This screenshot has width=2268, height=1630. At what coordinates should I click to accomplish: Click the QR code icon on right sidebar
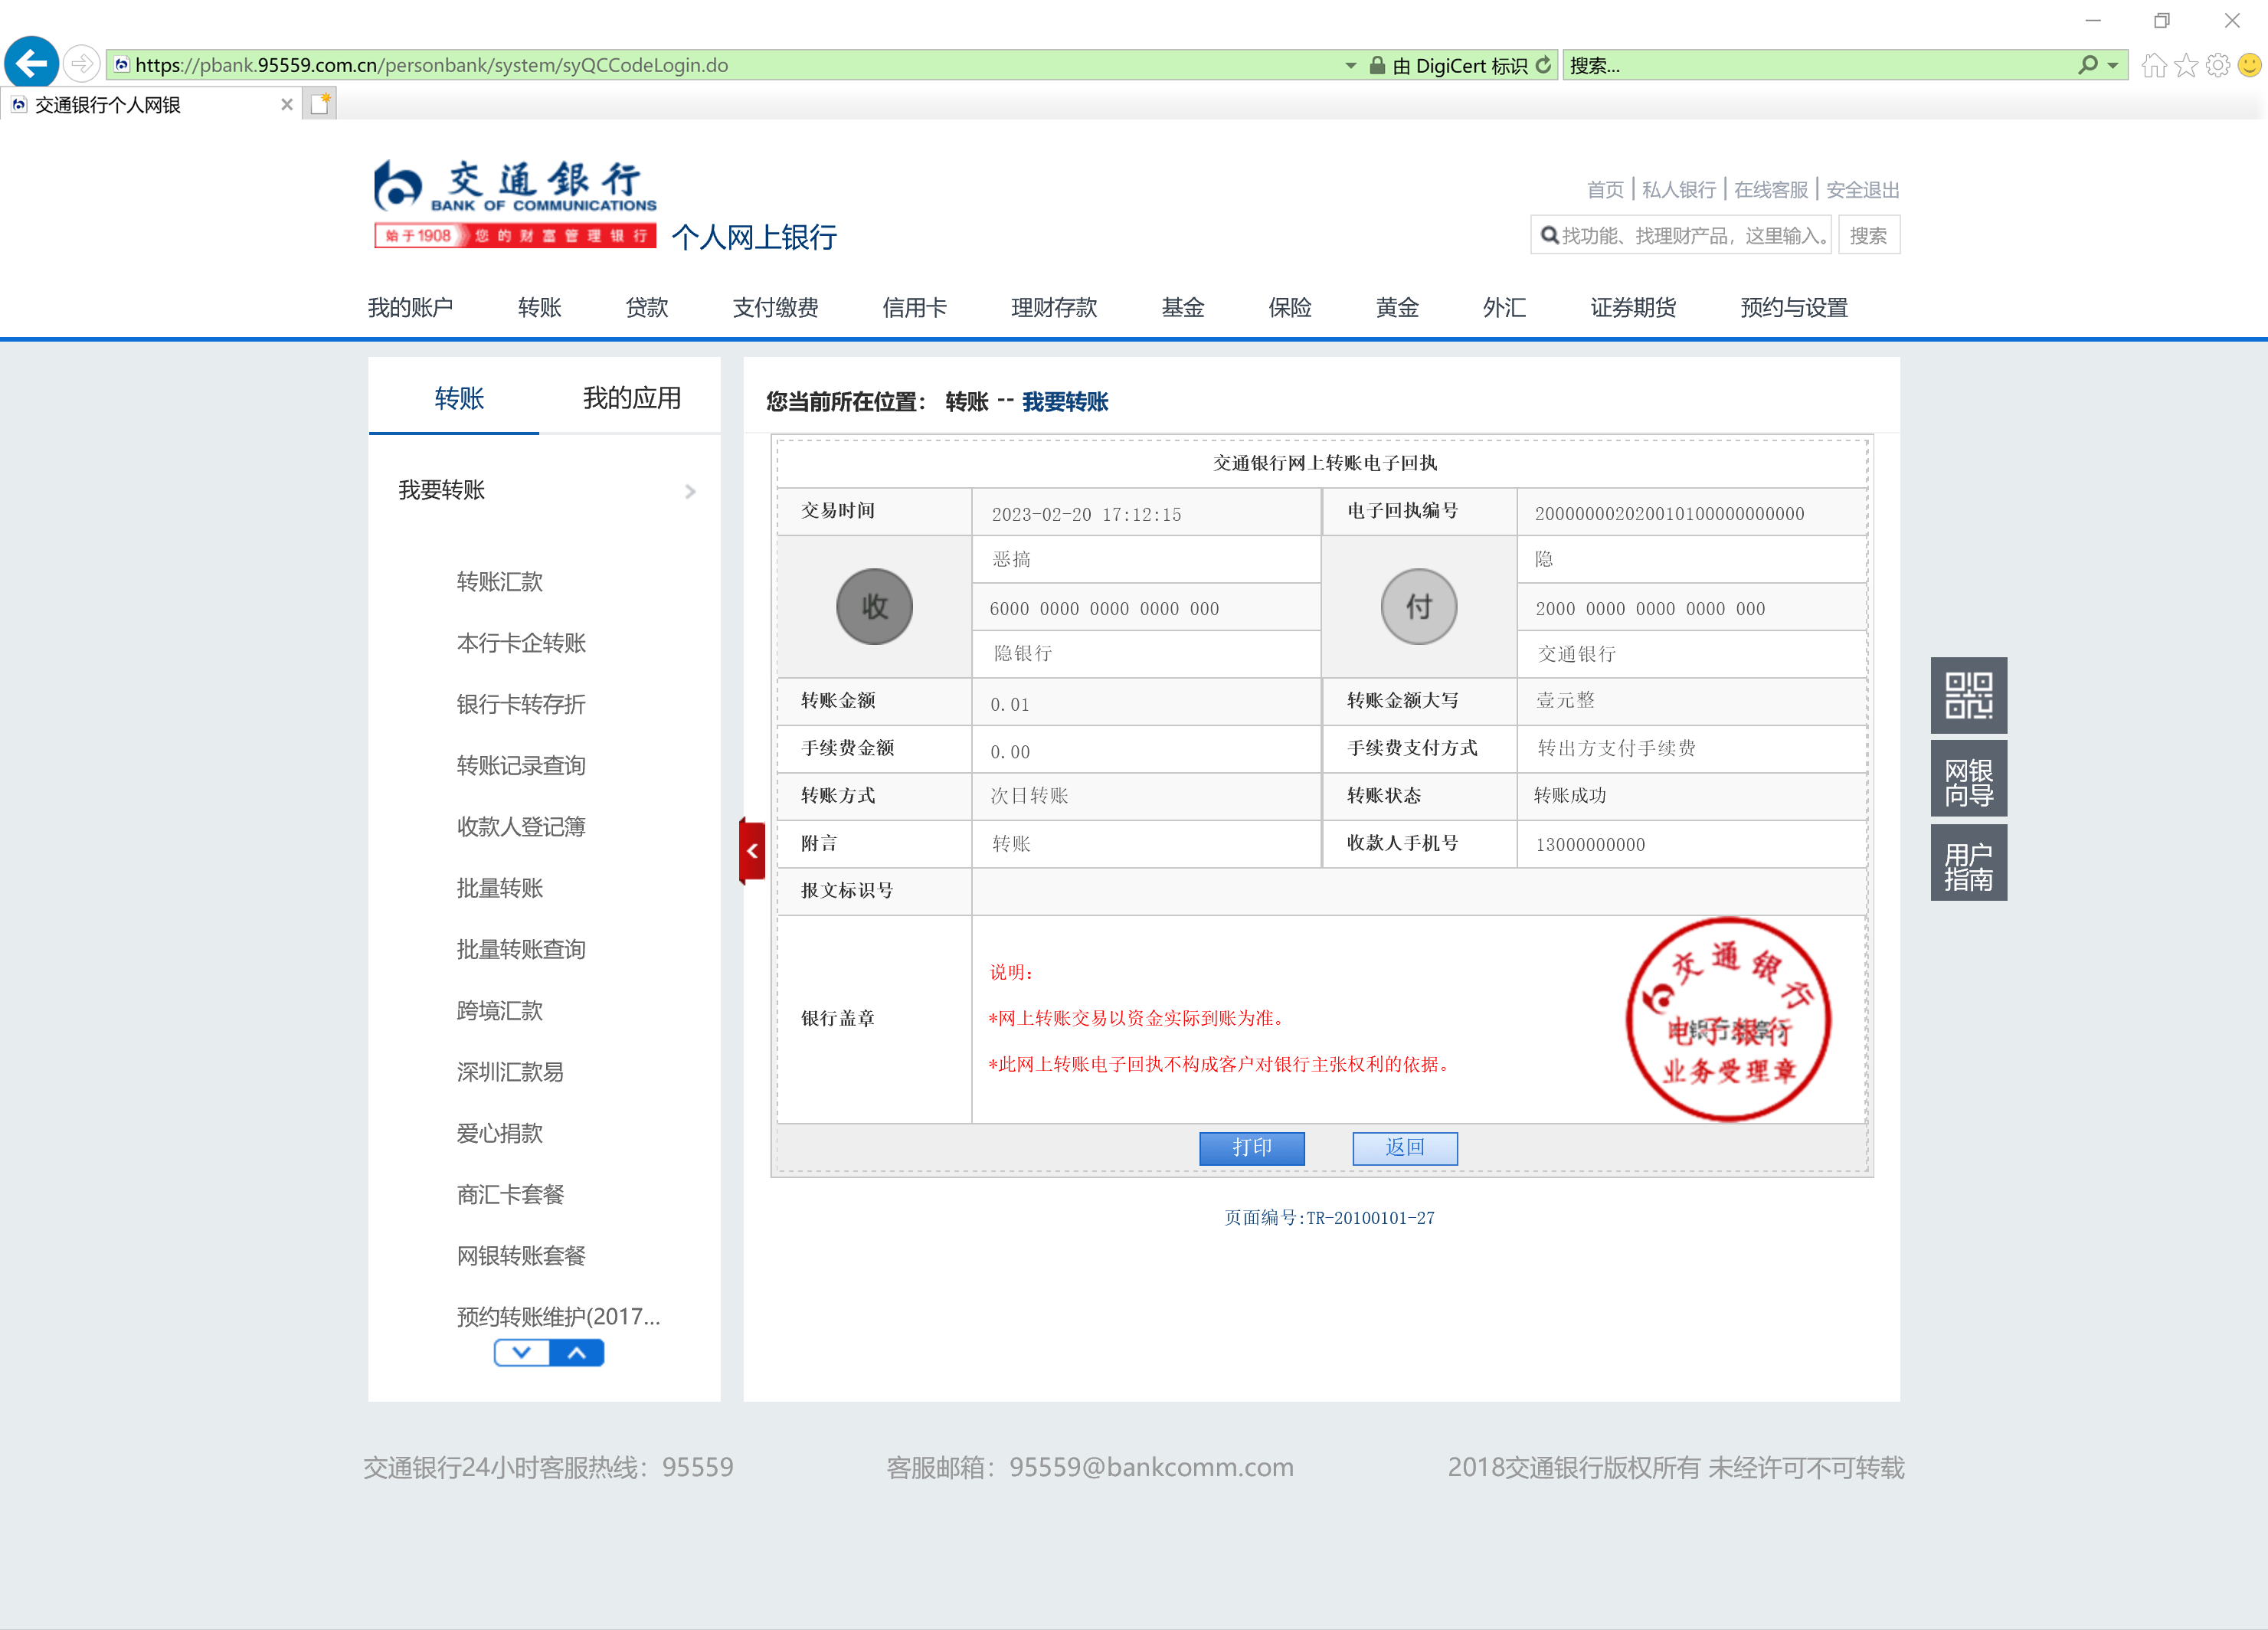1968,695
